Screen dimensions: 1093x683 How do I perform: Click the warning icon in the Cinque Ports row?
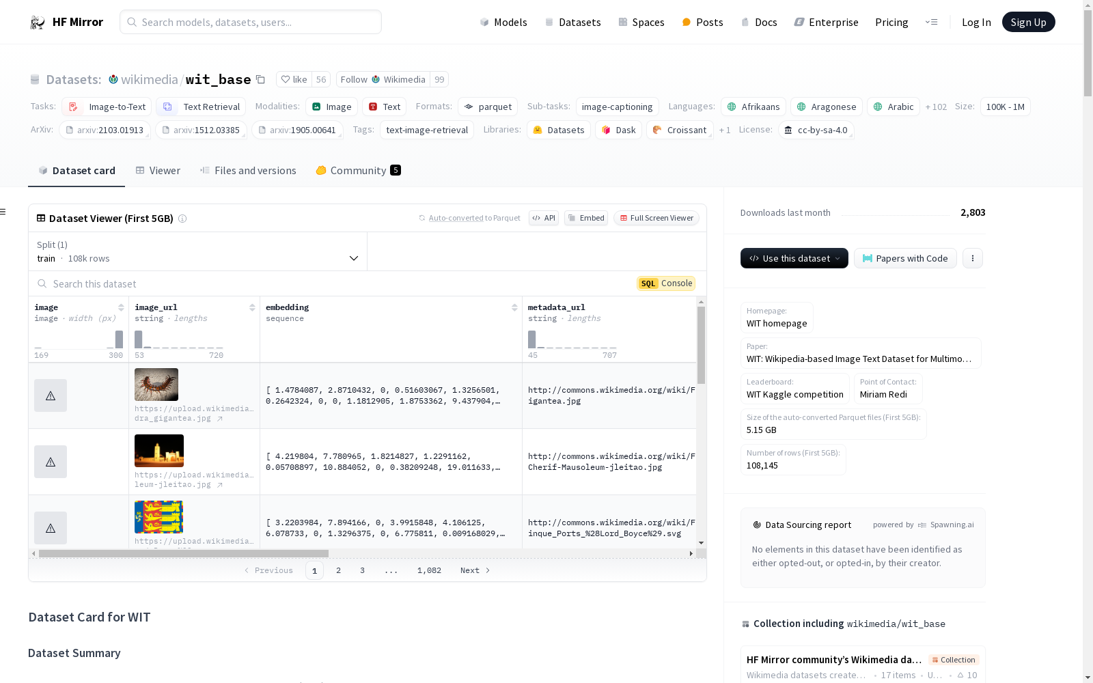click(x=51, y=528)
